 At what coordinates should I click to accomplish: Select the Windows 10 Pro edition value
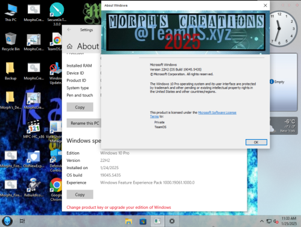pyautogui.click(x=115, y=153)
